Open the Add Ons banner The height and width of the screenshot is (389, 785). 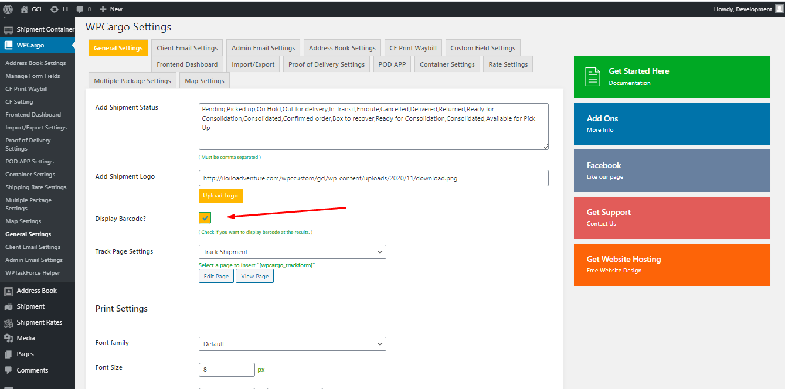pyautogui.click(x=672, y=124)
